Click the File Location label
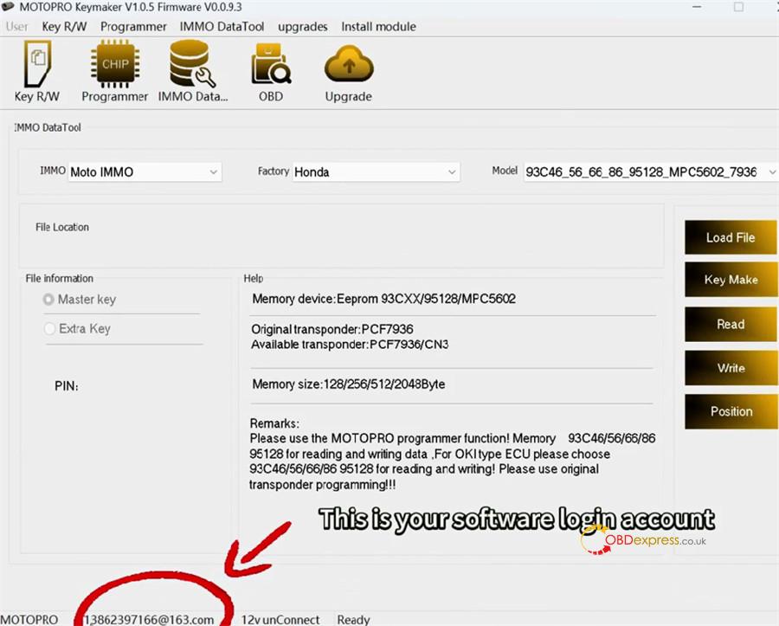This screenshot has width=779, height=626. point(62,227)
